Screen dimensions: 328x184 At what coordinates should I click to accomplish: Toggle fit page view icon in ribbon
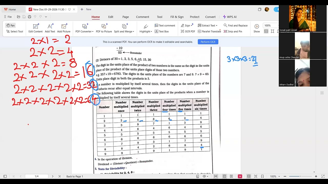pyautogui.click(x=272, y=31)
